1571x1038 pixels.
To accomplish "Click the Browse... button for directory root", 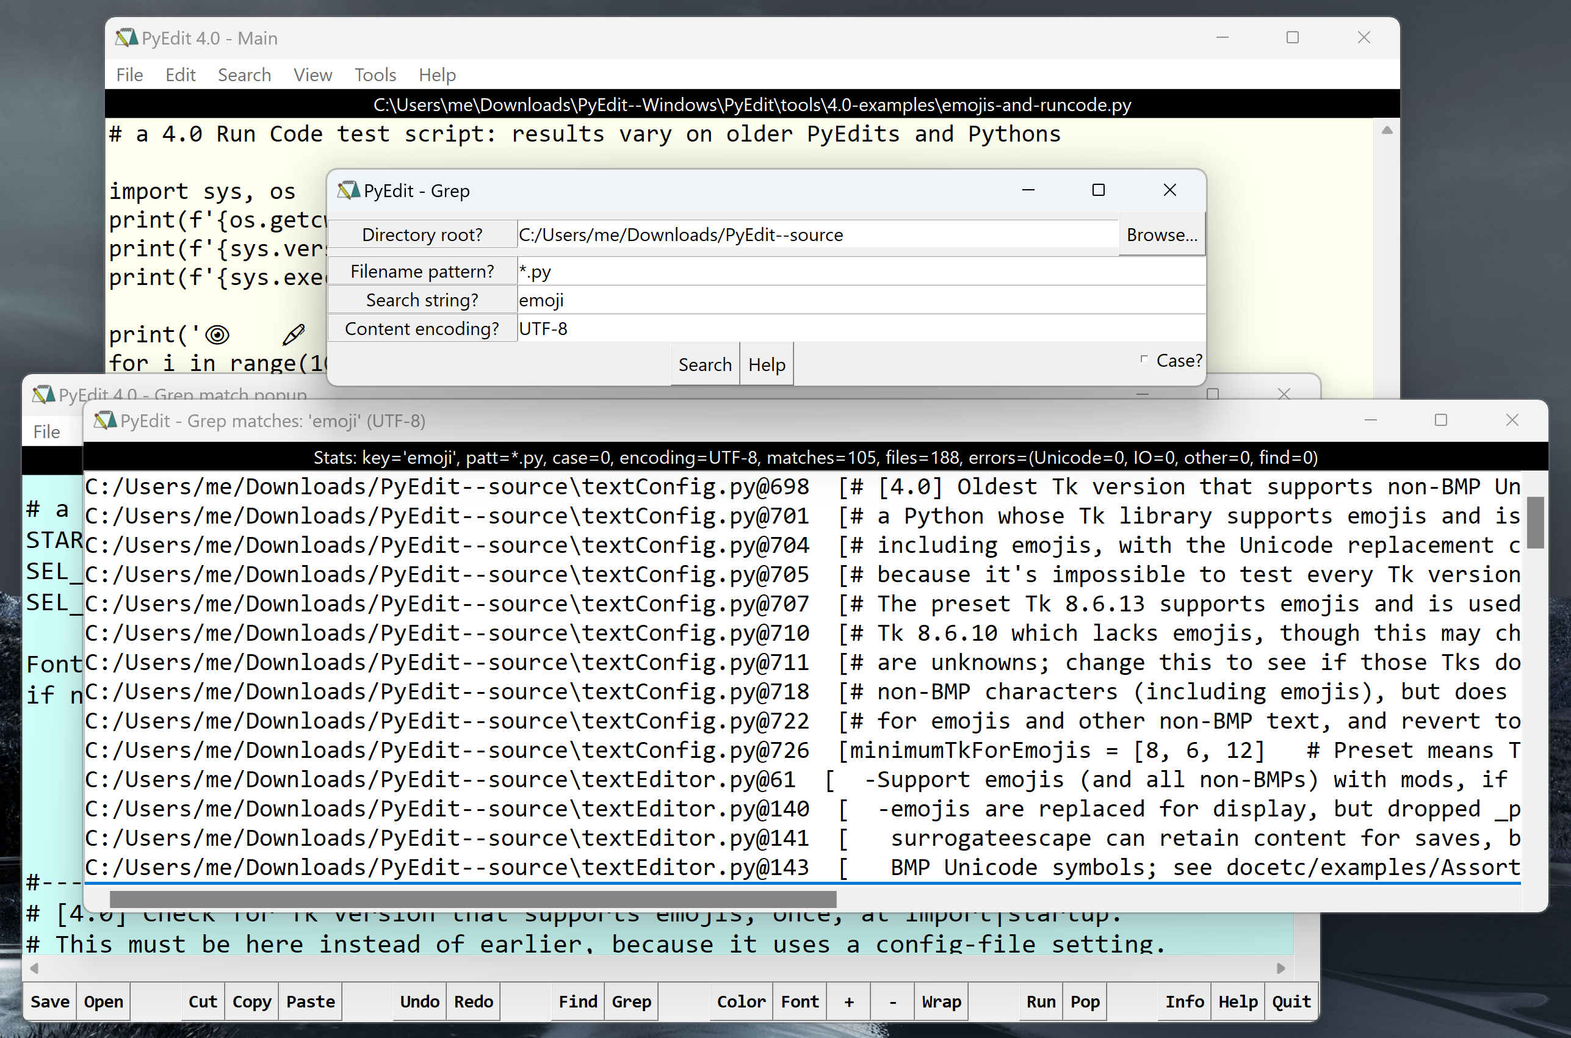I will tap(1162, 234).
